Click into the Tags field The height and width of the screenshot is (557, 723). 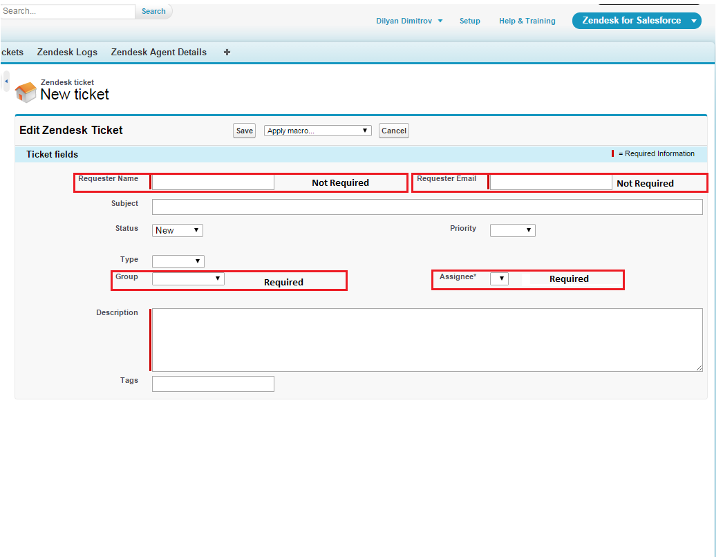point(213,384)
